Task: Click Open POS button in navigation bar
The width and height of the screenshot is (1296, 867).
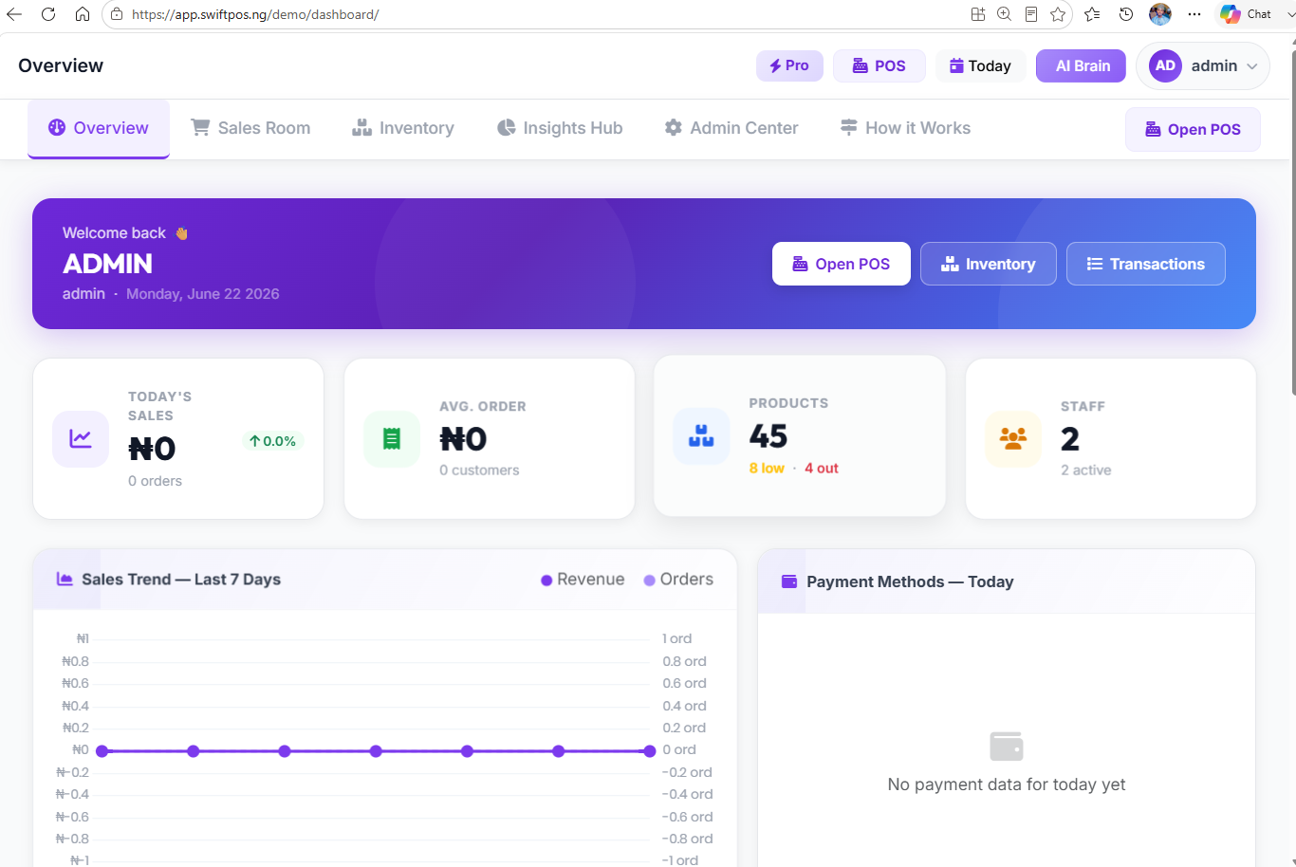Action: point(1193,129)
